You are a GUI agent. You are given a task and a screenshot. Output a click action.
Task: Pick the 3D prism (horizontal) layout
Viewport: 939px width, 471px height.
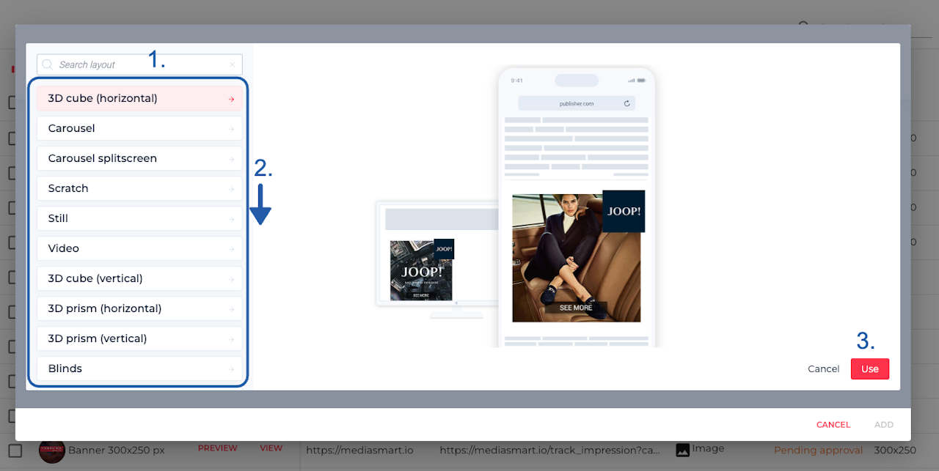pos(139,308)
